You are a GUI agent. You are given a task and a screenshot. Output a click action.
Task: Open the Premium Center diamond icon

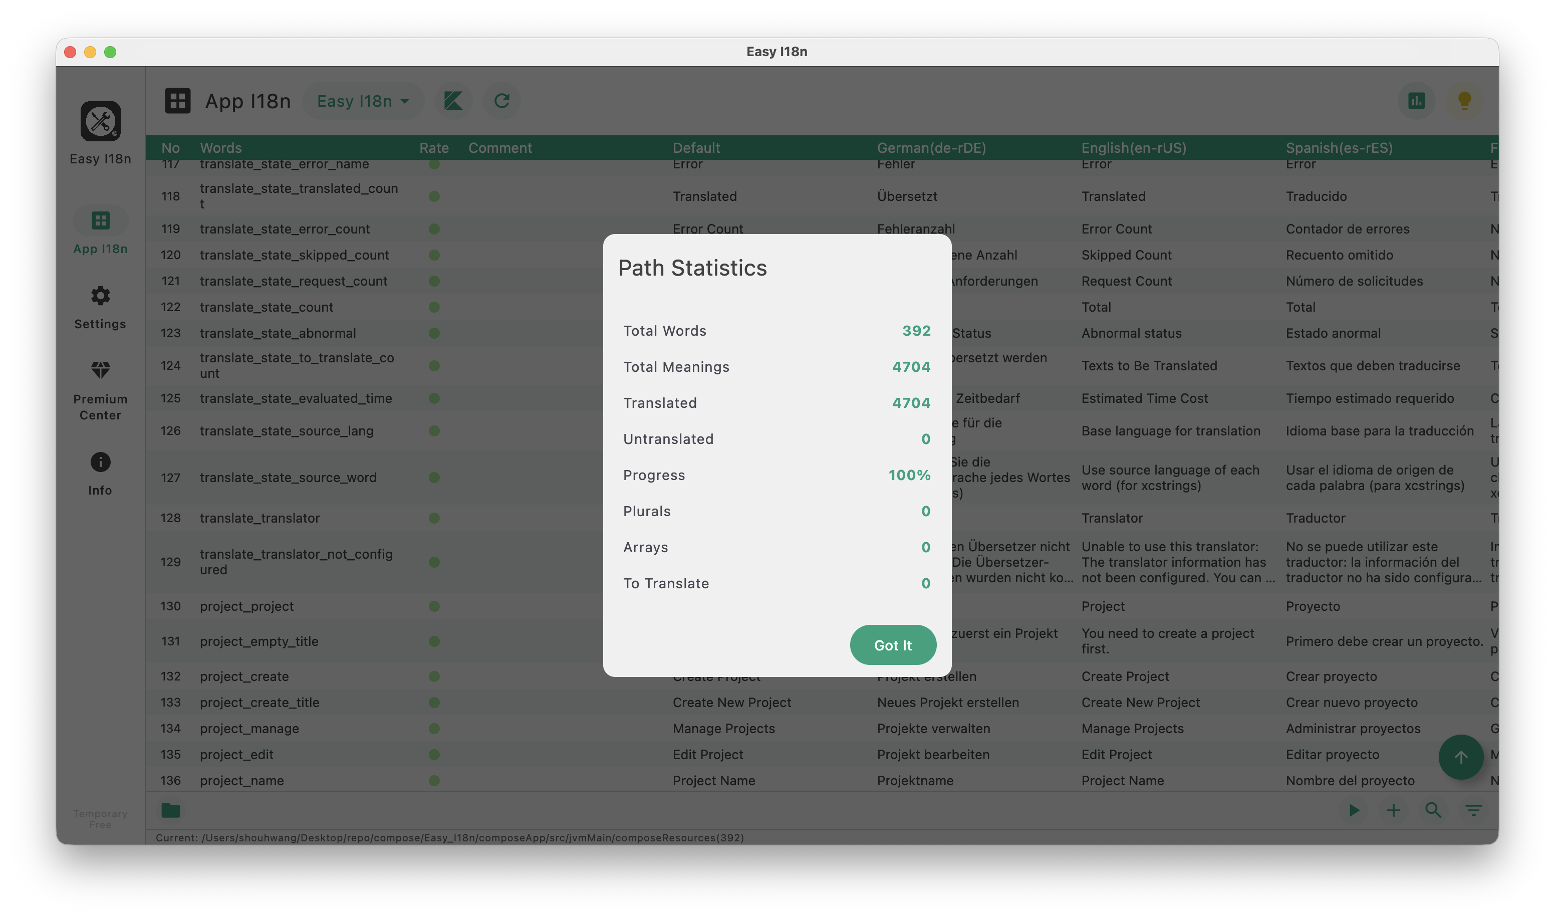100,370
